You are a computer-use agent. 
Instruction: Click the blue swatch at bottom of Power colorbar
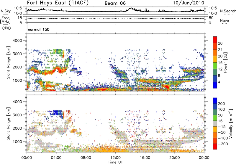click(215, 85)
